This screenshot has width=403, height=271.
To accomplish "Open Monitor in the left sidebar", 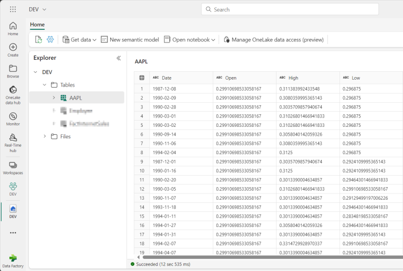I will [x=13, y=119].
